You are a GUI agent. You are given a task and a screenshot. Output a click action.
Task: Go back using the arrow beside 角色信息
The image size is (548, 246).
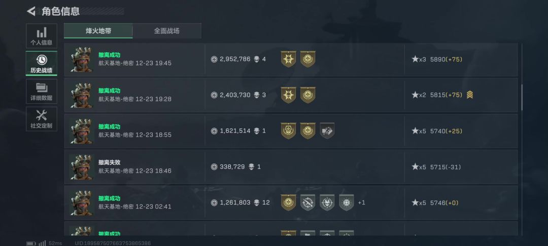pyautogui.click(x=31, y=11)
